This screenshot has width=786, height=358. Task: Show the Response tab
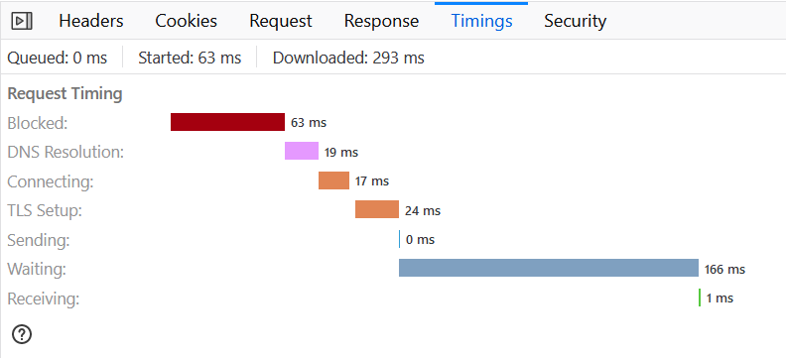tap(381, 21)
